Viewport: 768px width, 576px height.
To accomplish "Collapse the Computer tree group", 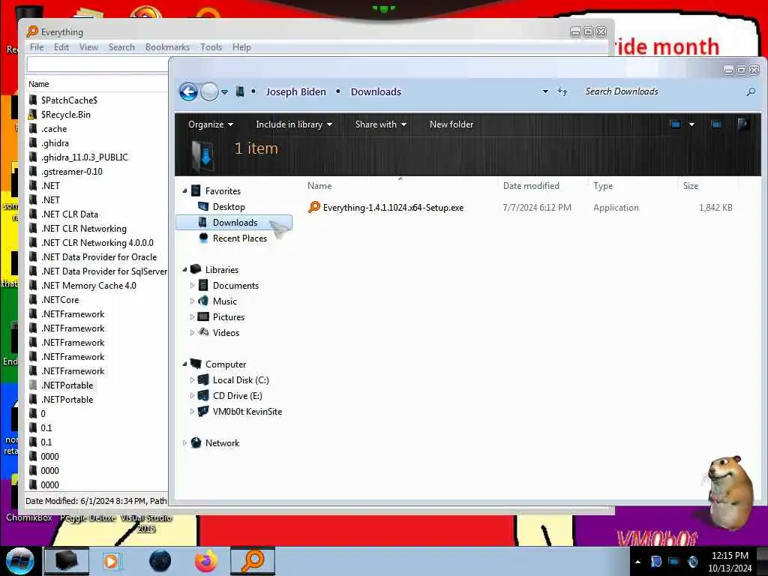I will 184,364.
